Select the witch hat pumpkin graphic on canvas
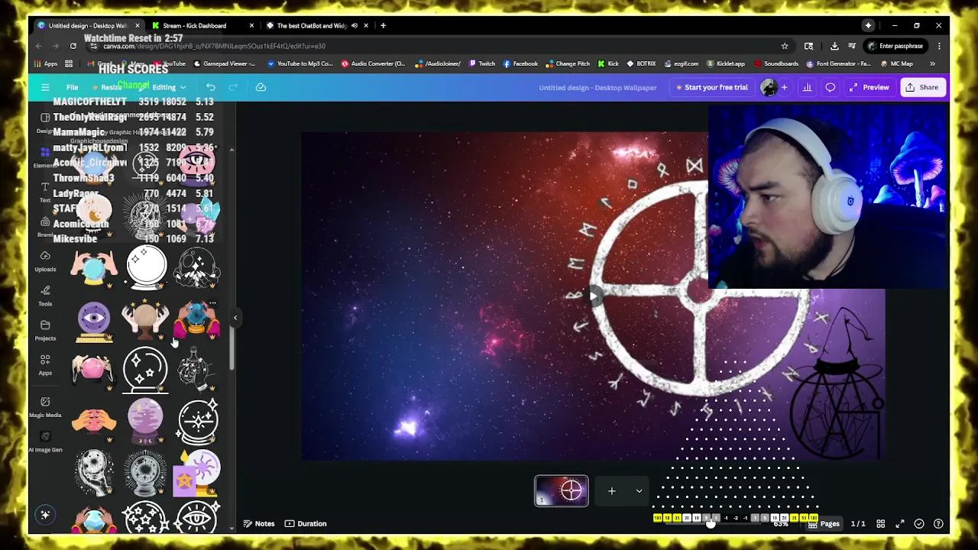The height and width of the screenshot is (550, 978). click(838, 382)
